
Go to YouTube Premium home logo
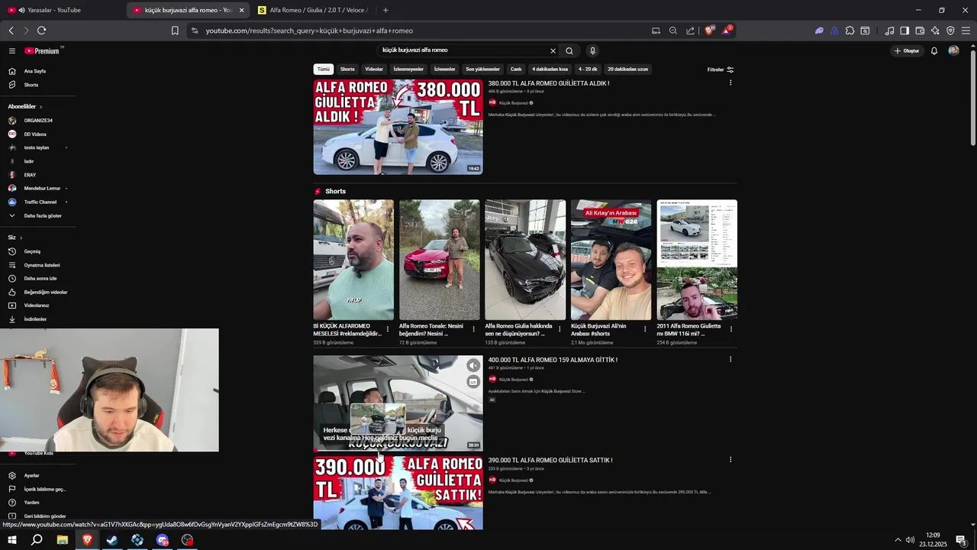[43, 51]
